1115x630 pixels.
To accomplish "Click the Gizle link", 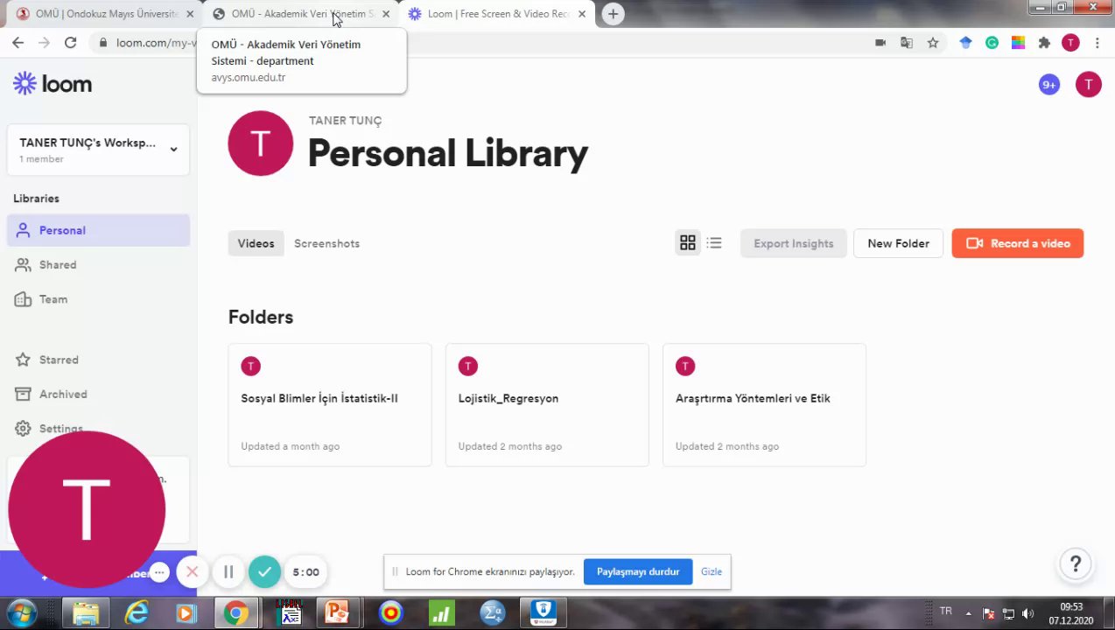I will 712,571.
